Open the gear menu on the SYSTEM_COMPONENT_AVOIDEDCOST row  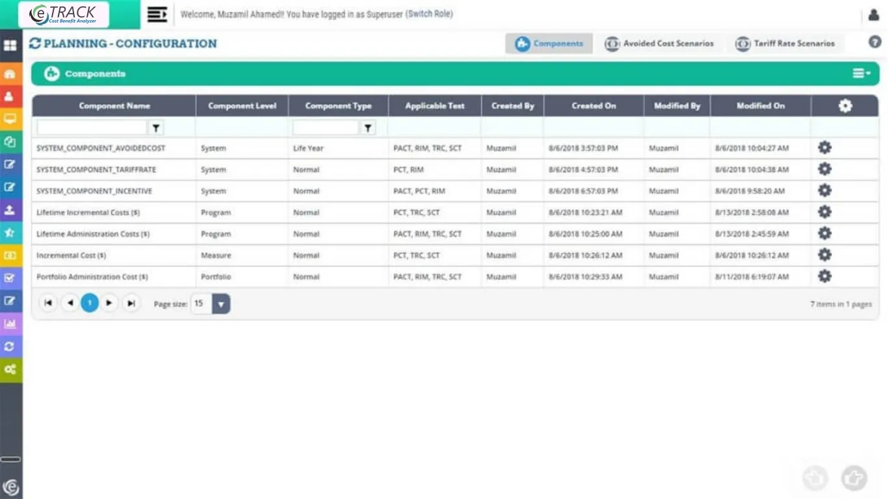pyautogui.click(x=824, y=147)
